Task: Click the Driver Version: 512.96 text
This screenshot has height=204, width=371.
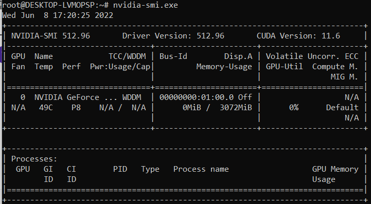Action: tap(173, 36)
